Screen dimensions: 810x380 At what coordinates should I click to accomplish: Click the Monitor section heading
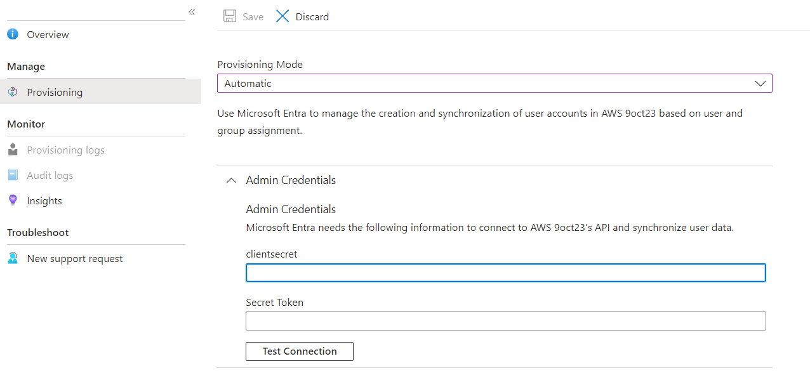[x=26, y=124]
